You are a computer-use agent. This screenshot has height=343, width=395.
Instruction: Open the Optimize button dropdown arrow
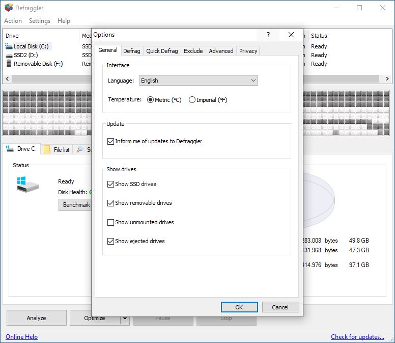125,318
